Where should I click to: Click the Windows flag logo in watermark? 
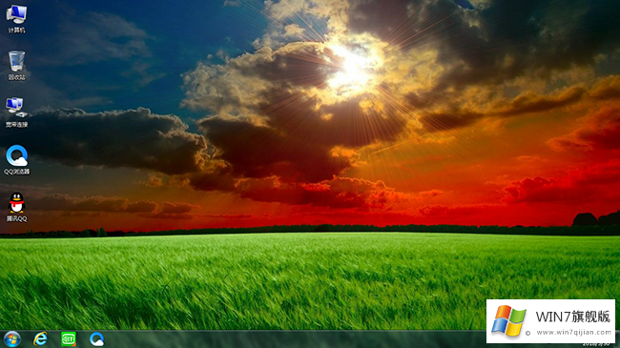pos(508,320)
